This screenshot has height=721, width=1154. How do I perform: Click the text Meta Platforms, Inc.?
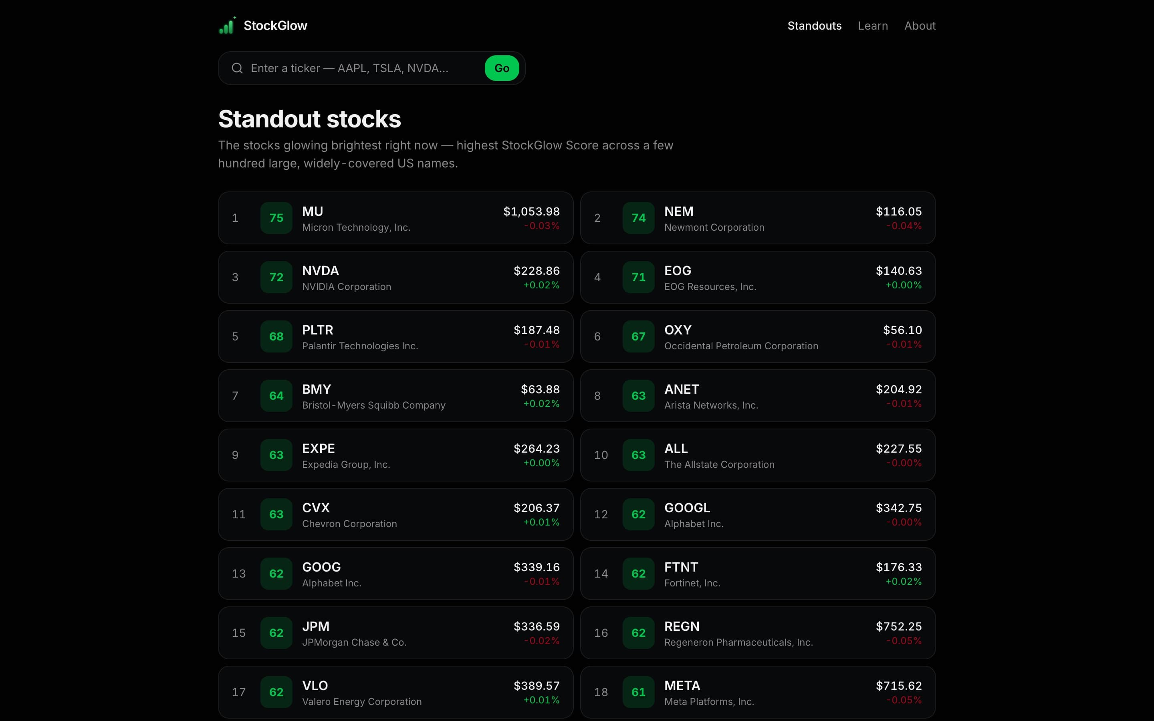(x=709, y=702)
